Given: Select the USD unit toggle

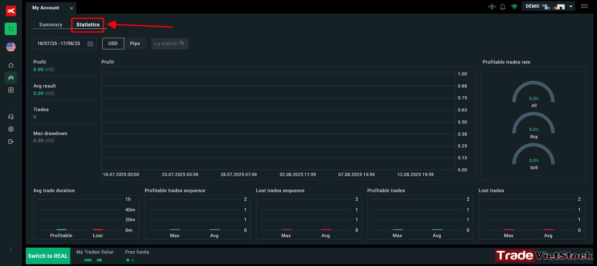Looking at the screenshot, I should pos(113,43).
